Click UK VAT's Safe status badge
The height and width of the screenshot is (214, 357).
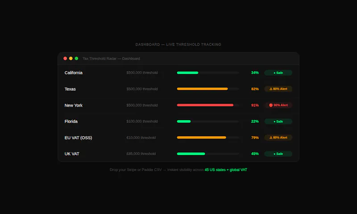[x=278, y=154]
